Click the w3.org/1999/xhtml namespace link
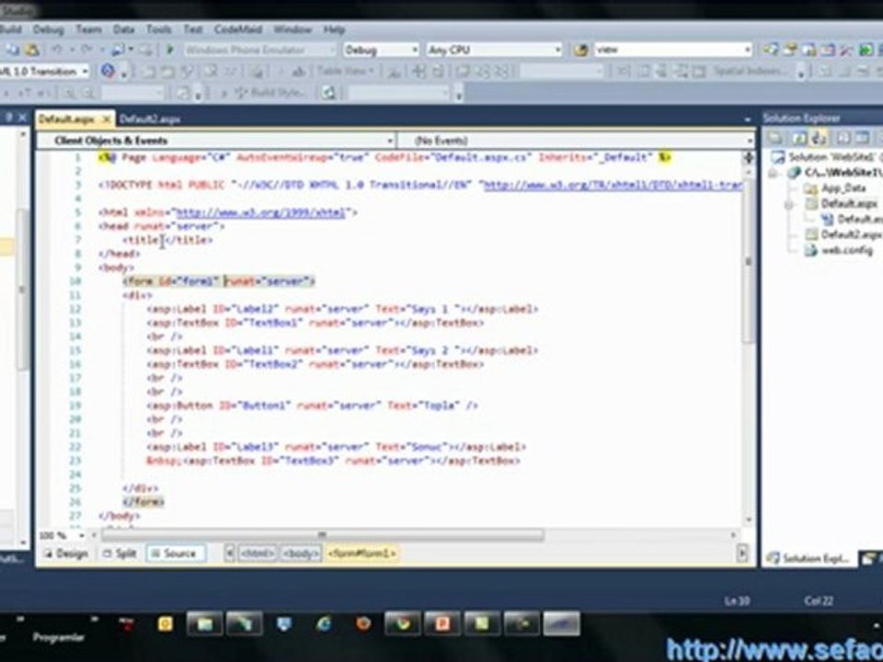 coord(260,212)
